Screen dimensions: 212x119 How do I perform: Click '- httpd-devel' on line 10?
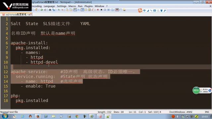tap(42, 62)
